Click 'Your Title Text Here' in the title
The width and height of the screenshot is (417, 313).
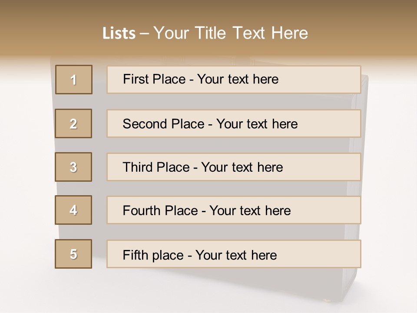pyautogui.click(x=231, y=33)
